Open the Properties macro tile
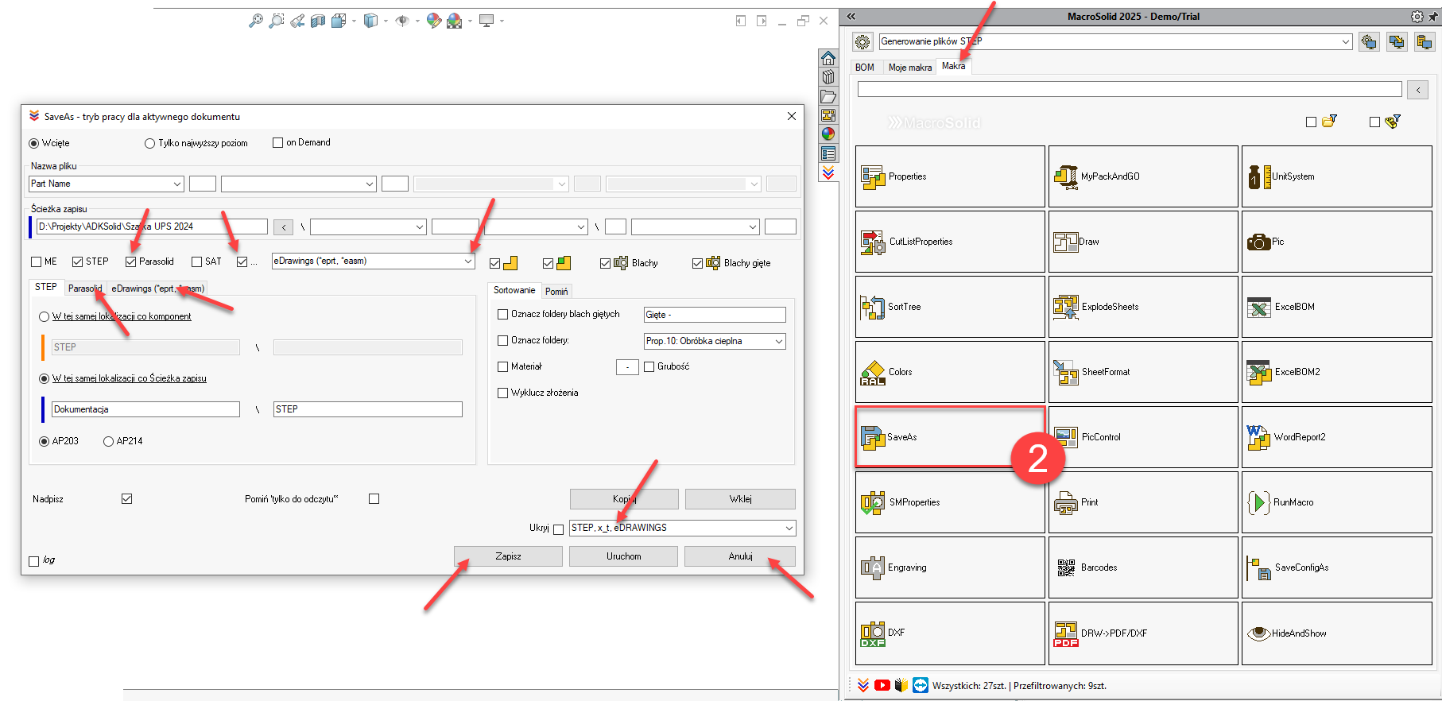 click(x=950, y=176)
